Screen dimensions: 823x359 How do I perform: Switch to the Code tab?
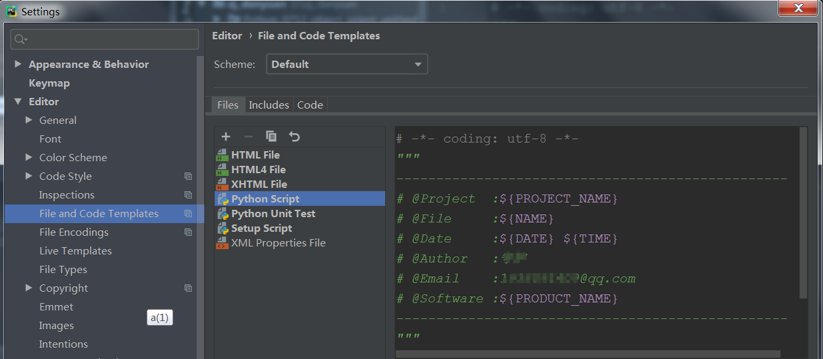[310, 105]
